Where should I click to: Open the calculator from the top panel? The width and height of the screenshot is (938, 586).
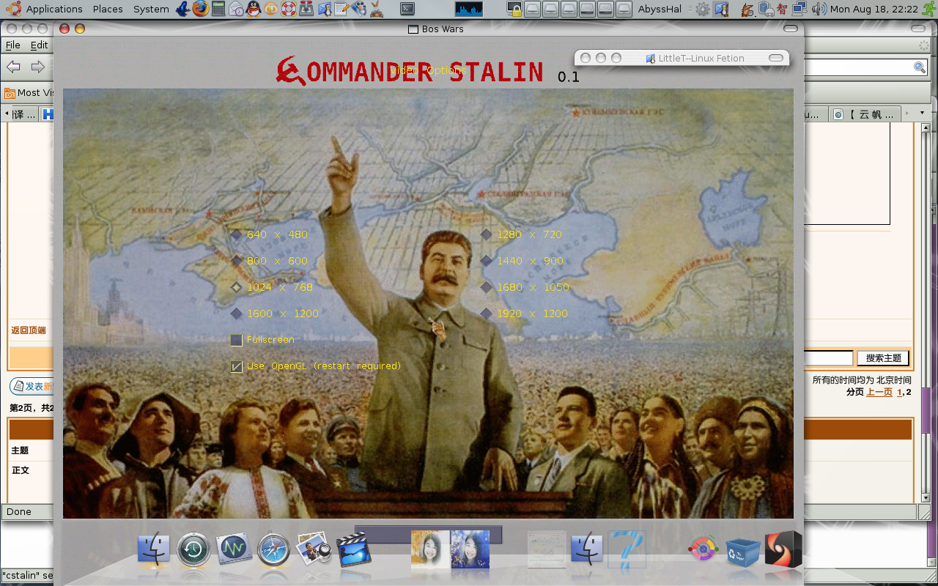pos(218,9)
